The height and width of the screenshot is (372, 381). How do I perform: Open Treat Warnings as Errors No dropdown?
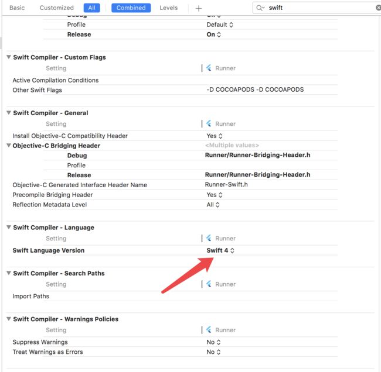213,352
